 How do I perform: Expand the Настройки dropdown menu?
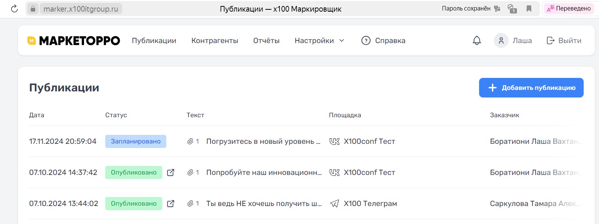pyautogui.click(x=319, y=40)
